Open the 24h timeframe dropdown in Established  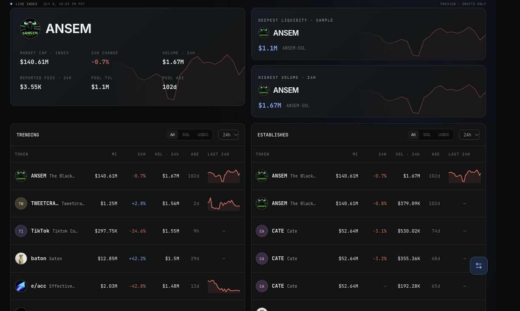click(469, 135)
